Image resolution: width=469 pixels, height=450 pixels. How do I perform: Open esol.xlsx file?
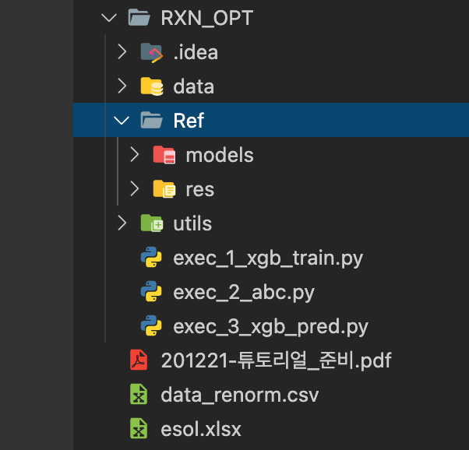(x=201, y=429)
